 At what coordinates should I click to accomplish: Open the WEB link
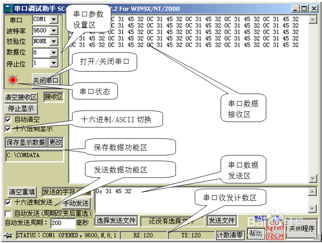tap(277, 218)
